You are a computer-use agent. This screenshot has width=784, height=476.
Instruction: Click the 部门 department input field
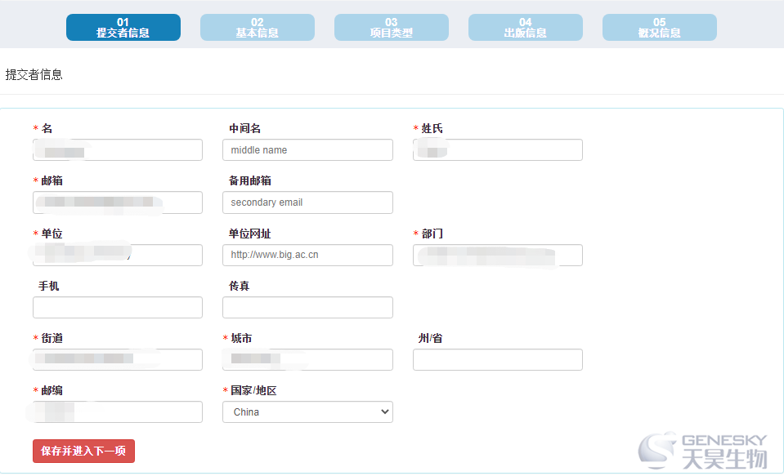point(497,256)
